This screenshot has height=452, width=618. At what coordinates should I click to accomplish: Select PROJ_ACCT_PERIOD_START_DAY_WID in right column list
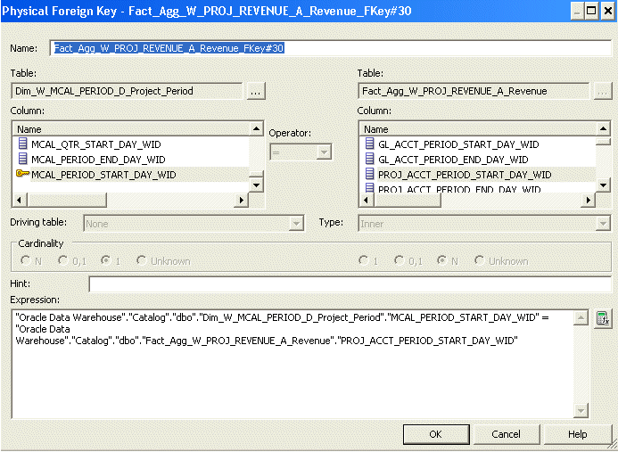coord(465,174)
